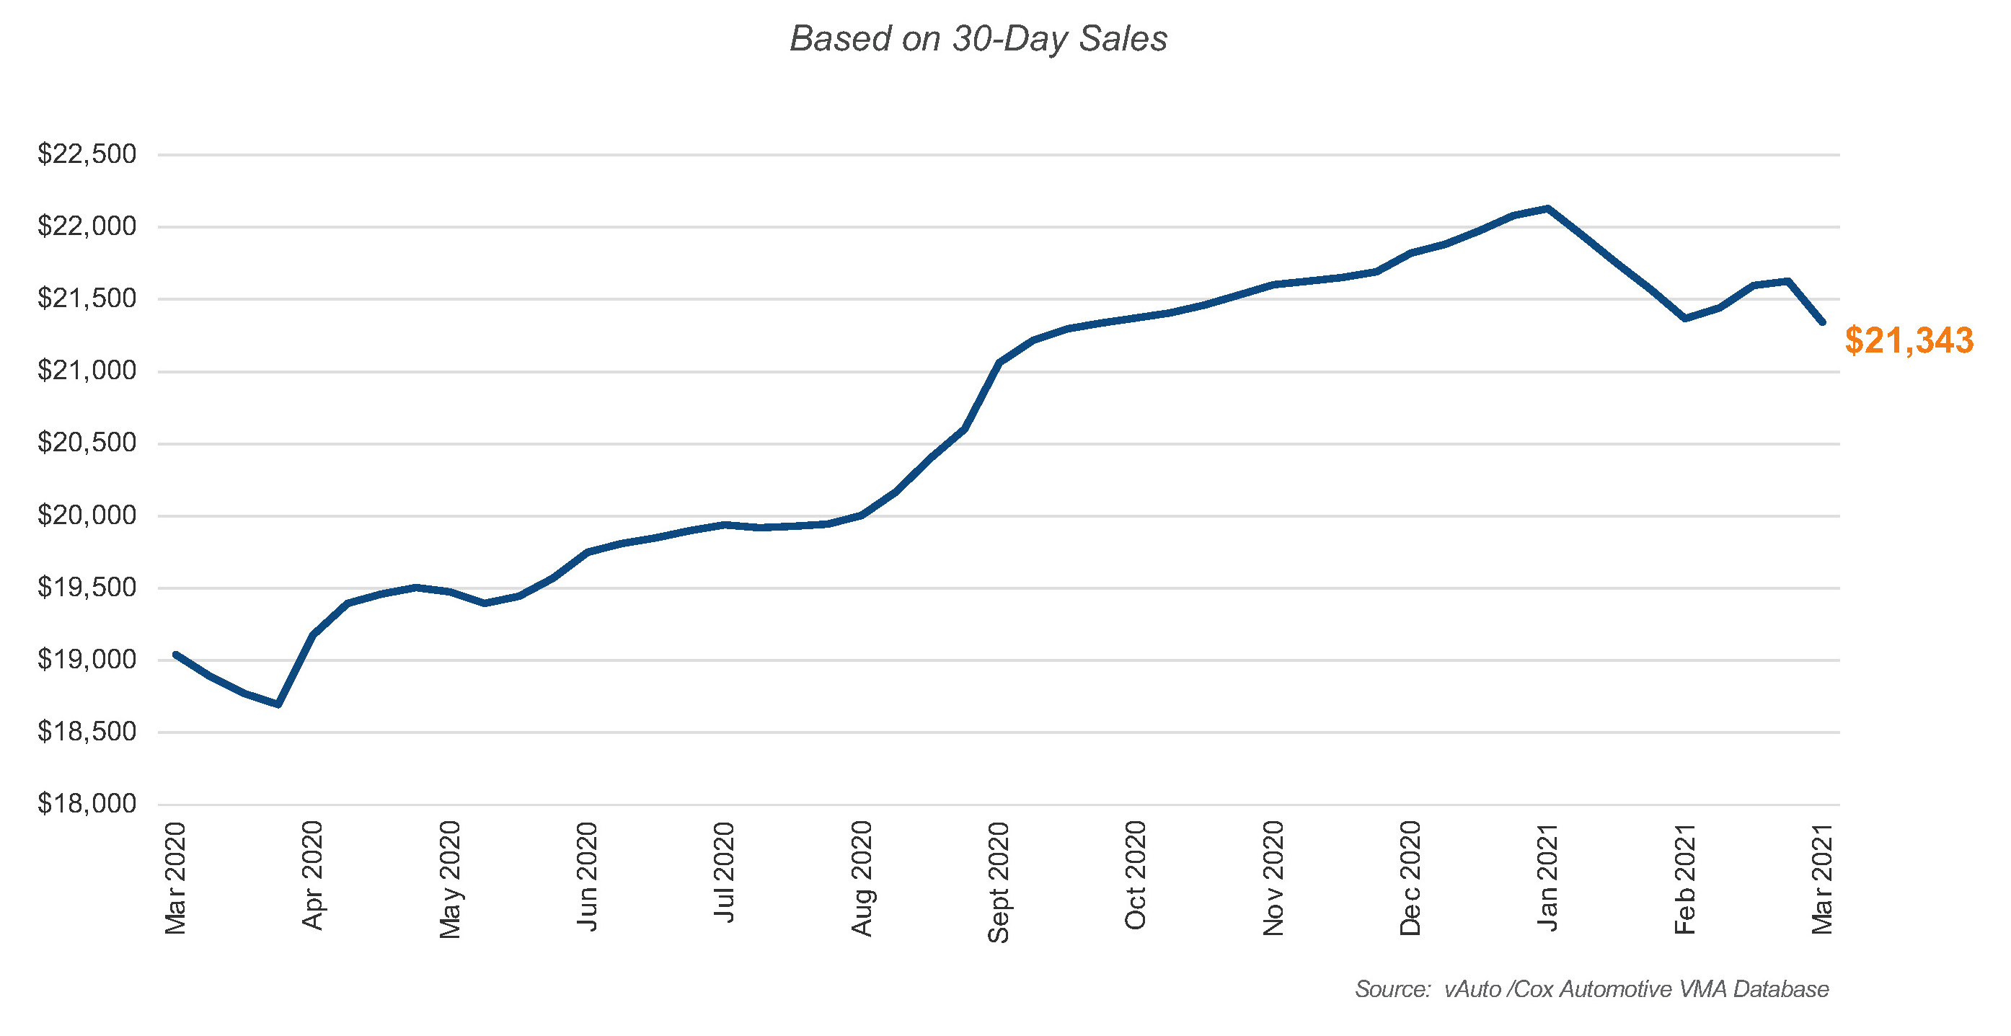
Task: Select the Jun 2020 axis label
Action: tap(587, 875)
